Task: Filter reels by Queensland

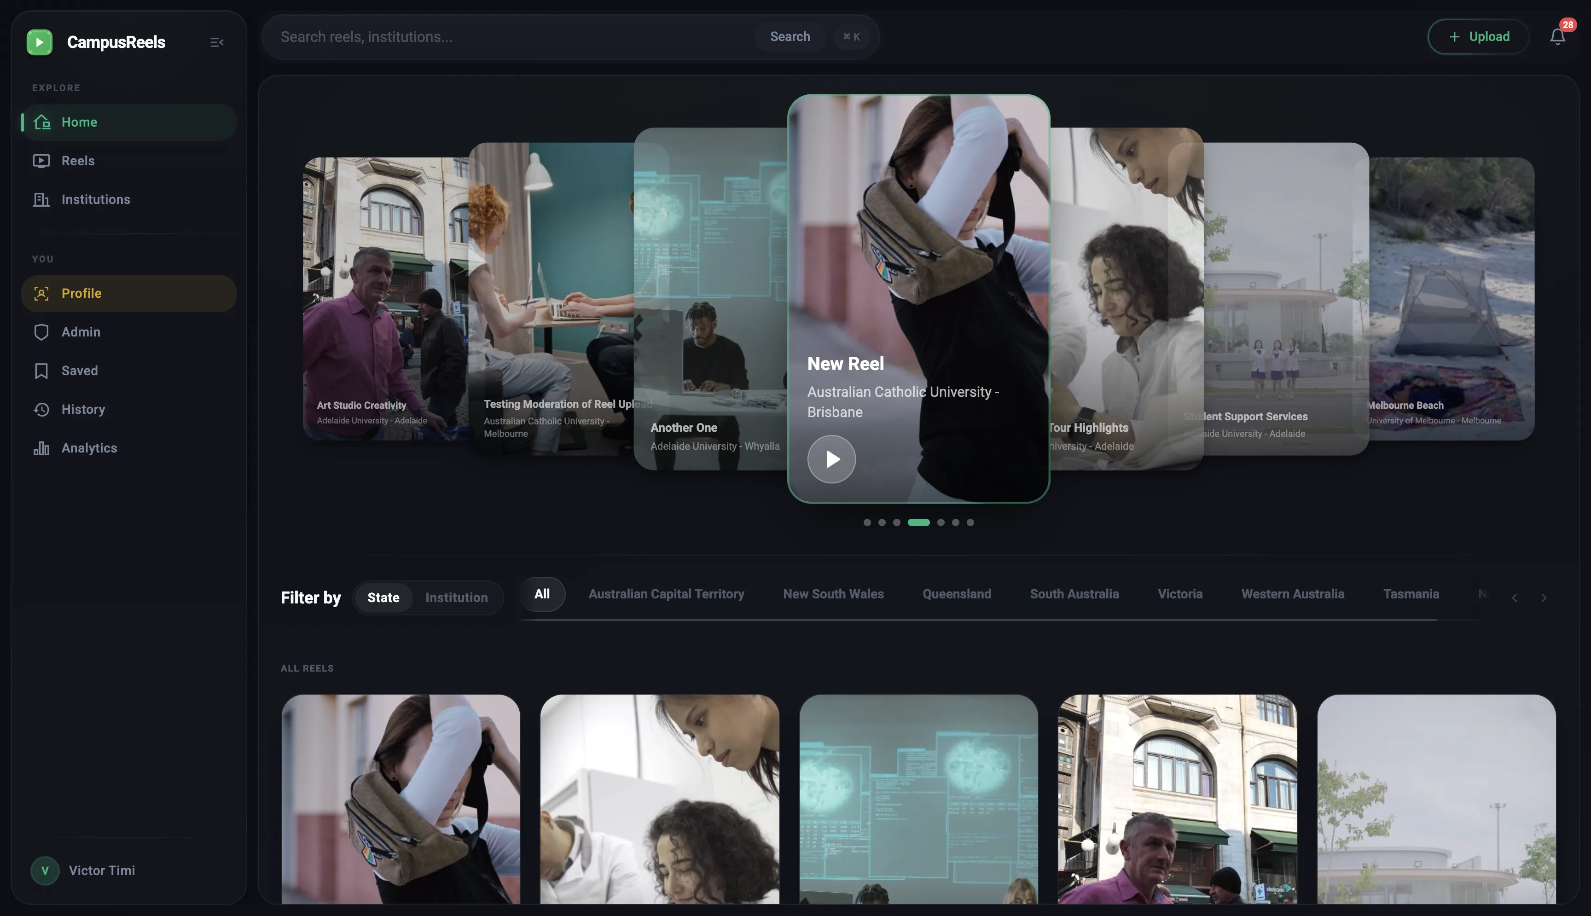Action: click(956, 594)
